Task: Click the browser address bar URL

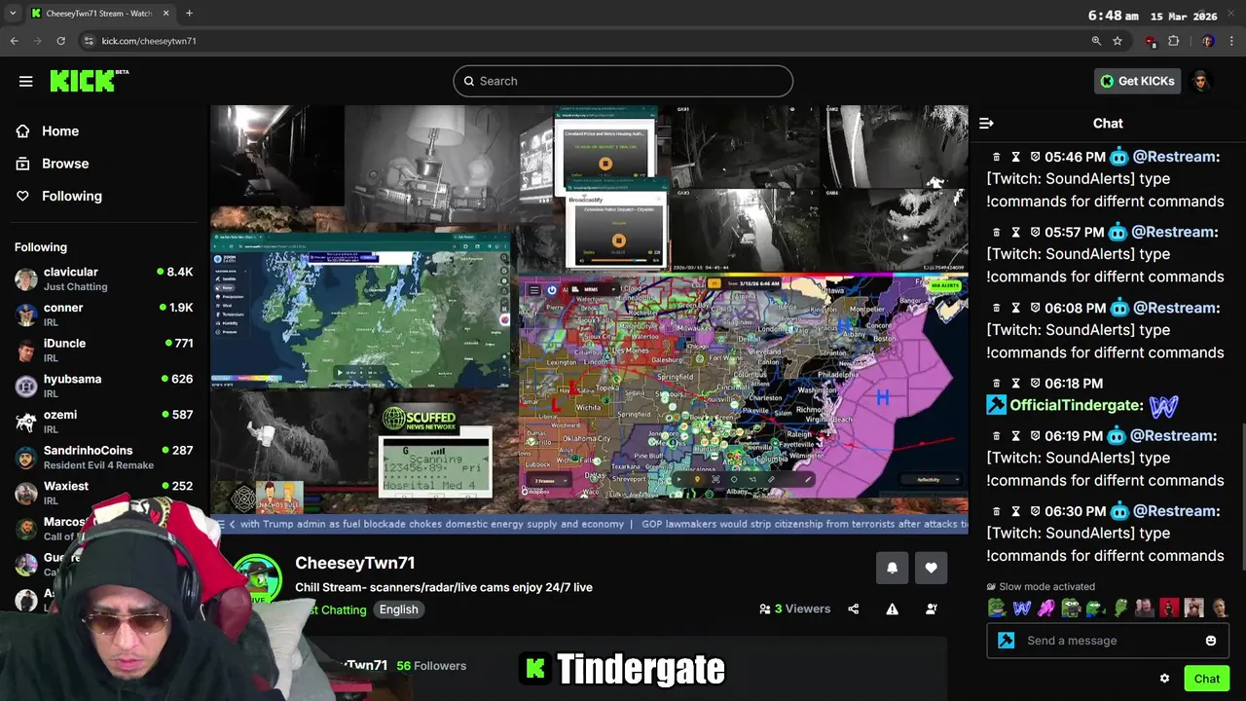Action: click(x=149, y=41)
